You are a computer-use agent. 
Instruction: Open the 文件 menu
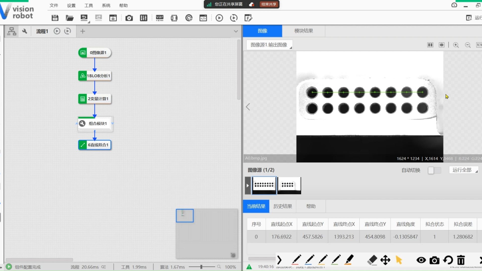tap(54, 5)
